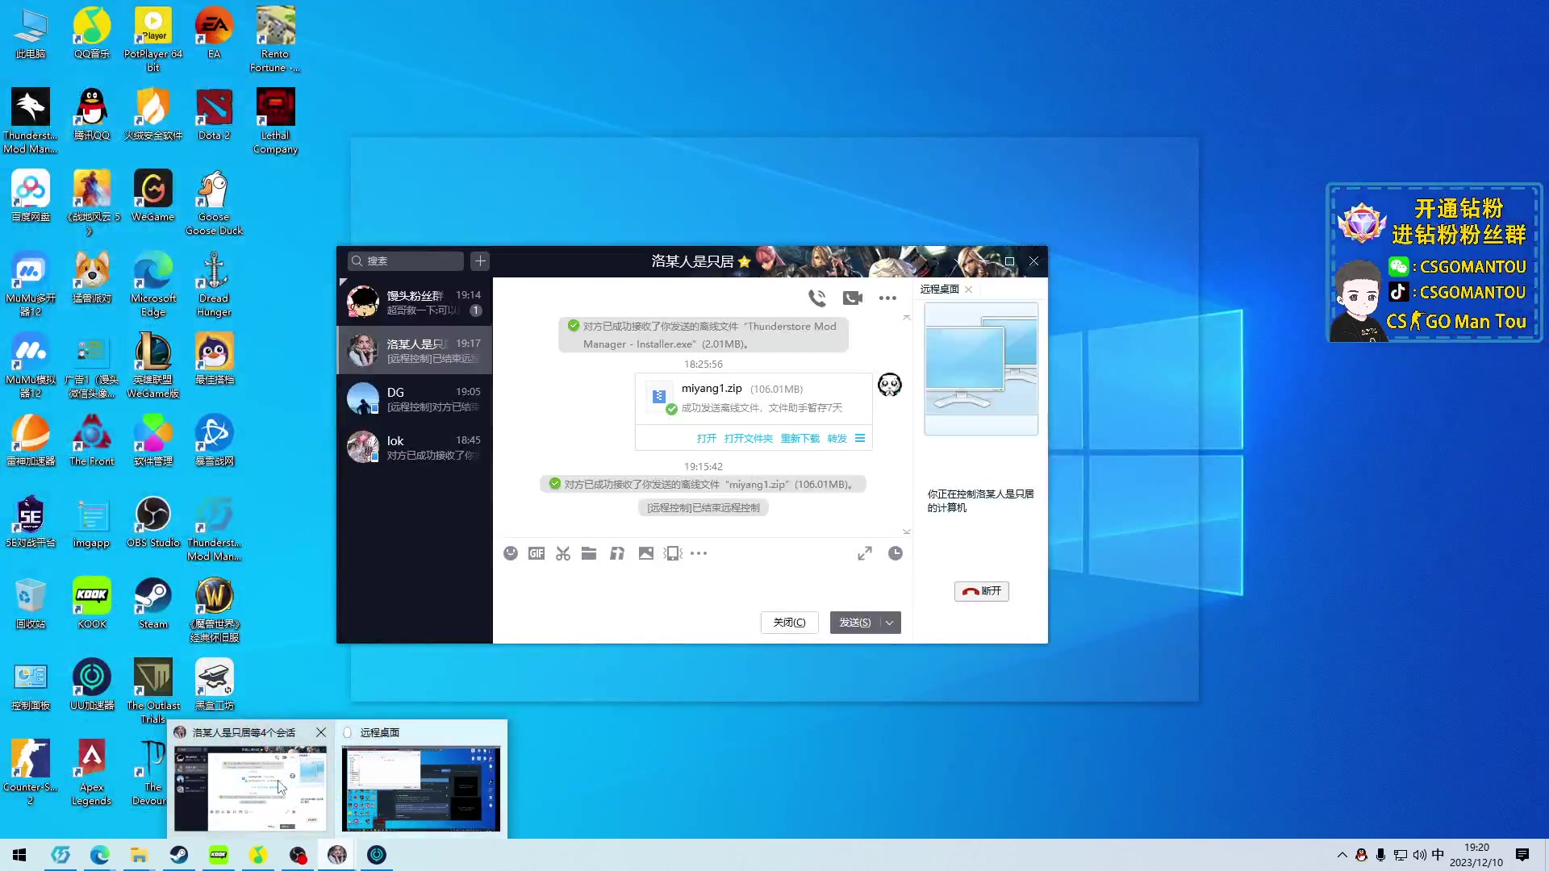
Task: Click the 断开 disconnect button
Action: coord(982,591)
